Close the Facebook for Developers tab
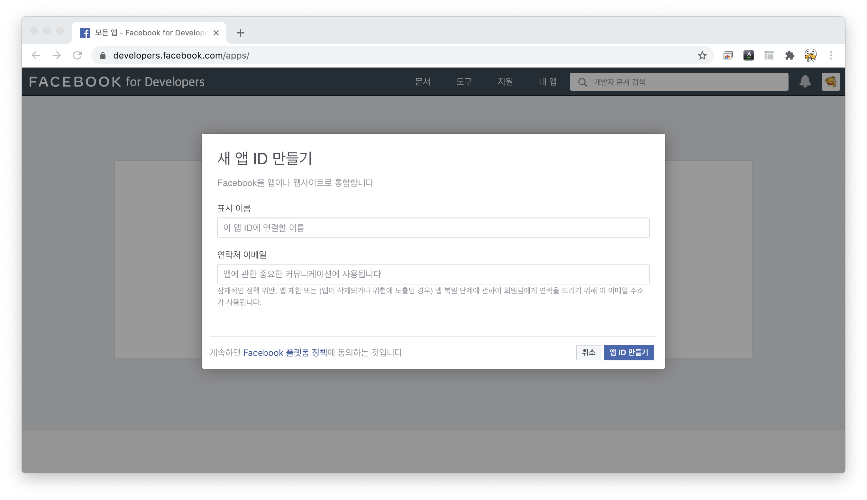The image size is (867, 500). coord(216,33)
